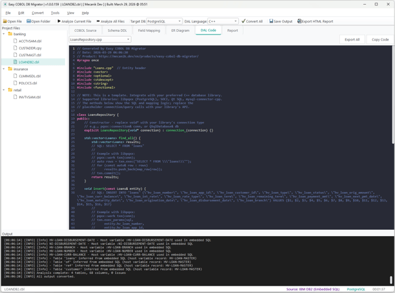Select CLMIMSDL.cbl in project tree

click(x=30, y=76)
